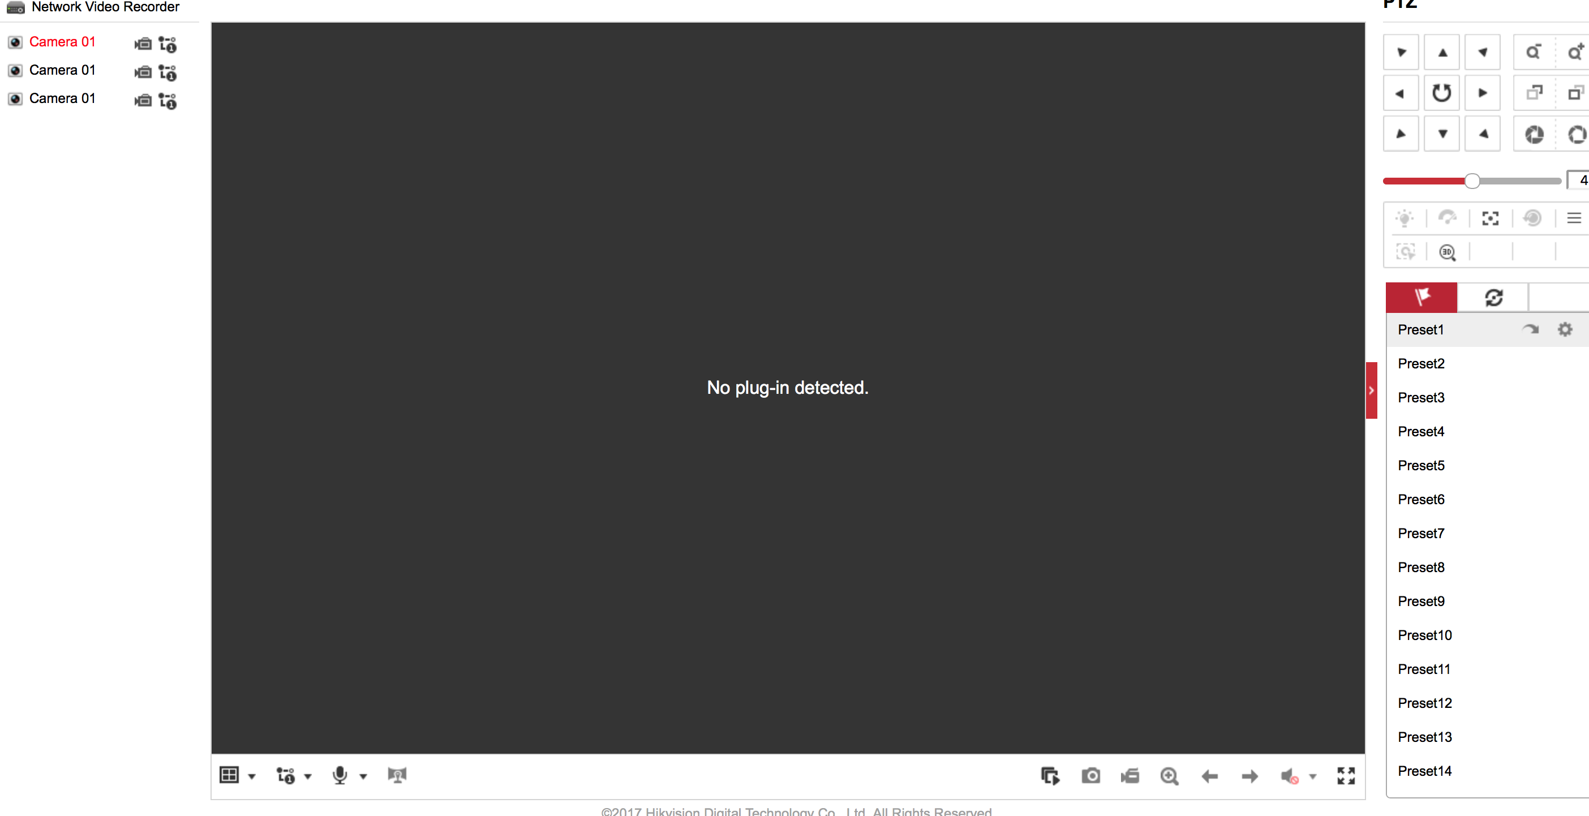Click the capture snapshot camera icon
The height and width of the screenshot is (816, 1589).
coord(1090,775)
